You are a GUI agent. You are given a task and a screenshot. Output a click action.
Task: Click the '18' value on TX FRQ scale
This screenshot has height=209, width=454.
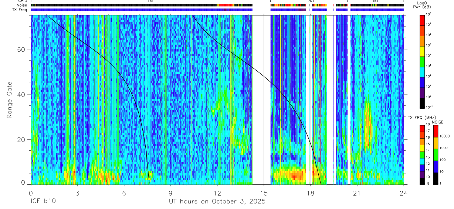coord(428,125)
